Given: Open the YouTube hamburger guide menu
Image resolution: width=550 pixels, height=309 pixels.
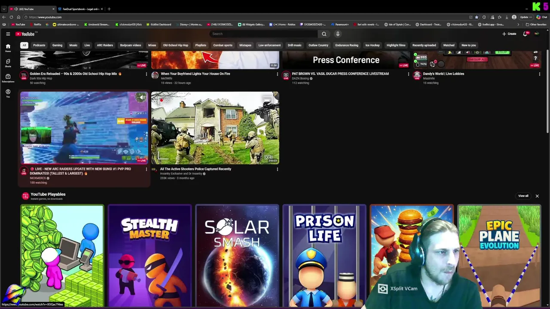Looking at the screenshot, I should coord(8,34).
